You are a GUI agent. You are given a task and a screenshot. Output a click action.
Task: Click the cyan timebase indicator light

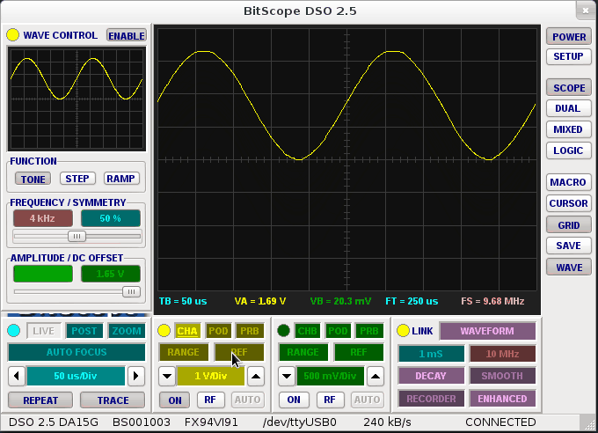(x=14, y=331)
